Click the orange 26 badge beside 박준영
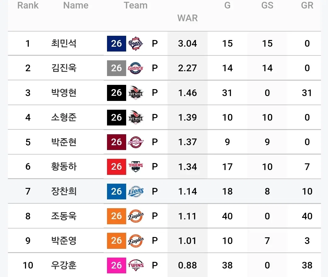 [x=116, y=241]
